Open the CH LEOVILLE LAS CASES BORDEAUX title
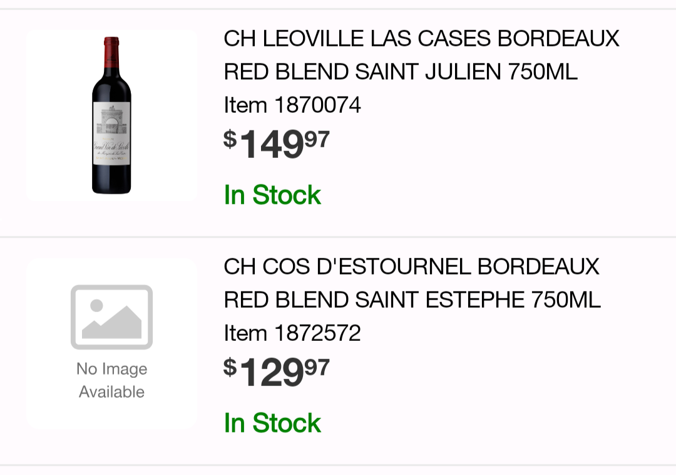The height and width of the screenshot is (475, 676). click(421, 39)
